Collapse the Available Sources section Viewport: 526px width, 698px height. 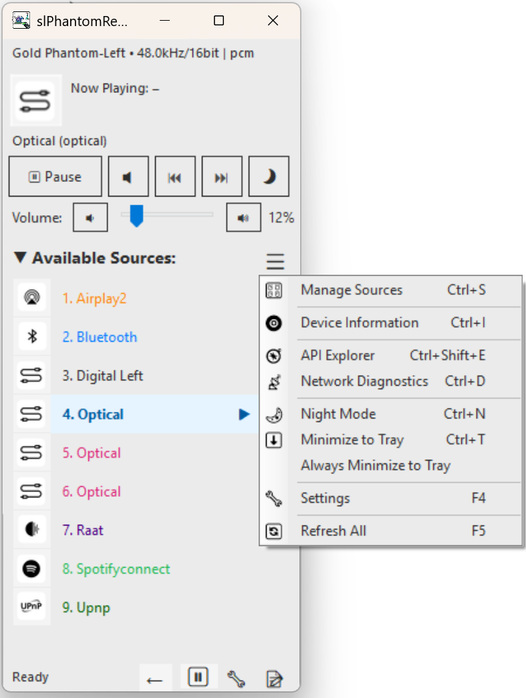pos(21,258)
